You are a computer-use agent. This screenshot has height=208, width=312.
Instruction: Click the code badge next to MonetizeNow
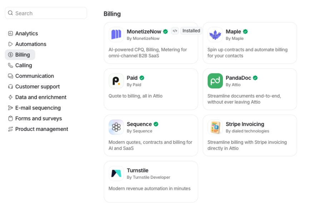[175, 31]
